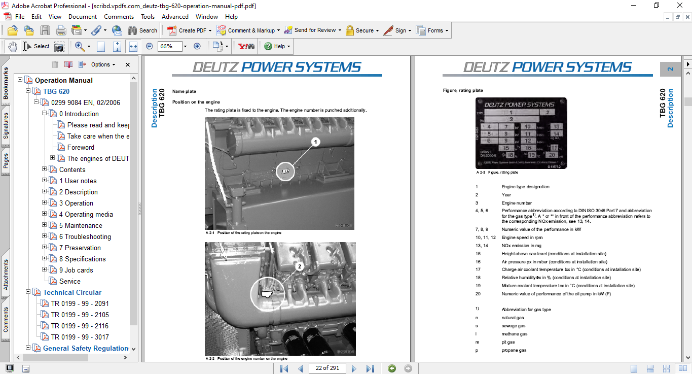The image size is (692, 374).
Task: Expand the 2 Description bookmark
Action: (x=45, y=192)
